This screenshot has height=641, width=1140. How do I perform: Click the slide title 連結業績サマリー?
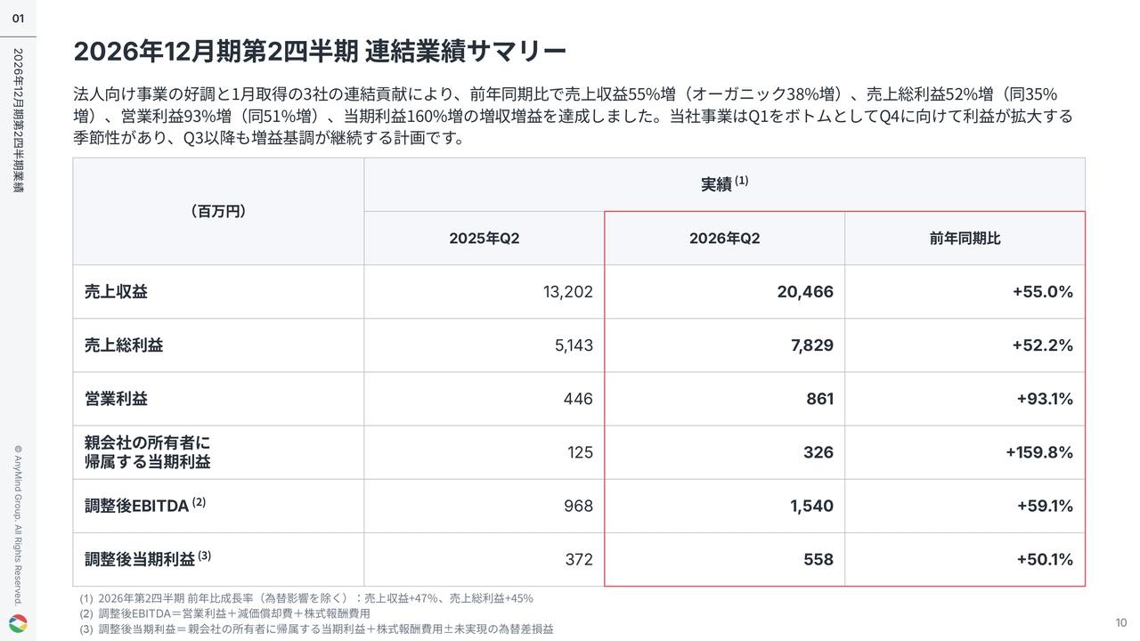(x=320, y=52)
